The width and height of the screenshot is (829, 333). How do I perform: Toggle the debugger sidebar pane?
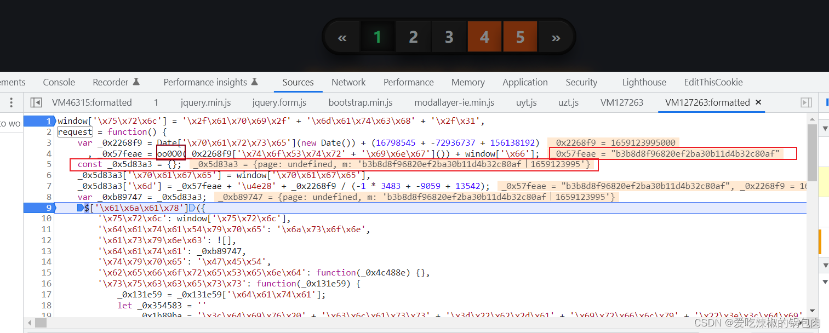point(806,102)
